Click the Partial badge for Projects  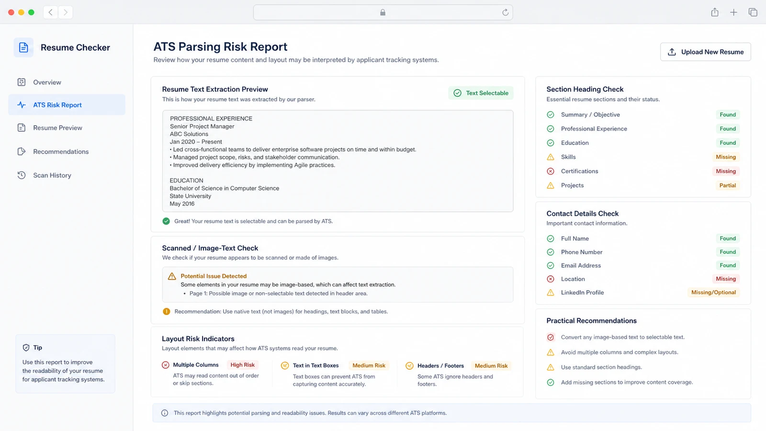[x=728, y=185]
